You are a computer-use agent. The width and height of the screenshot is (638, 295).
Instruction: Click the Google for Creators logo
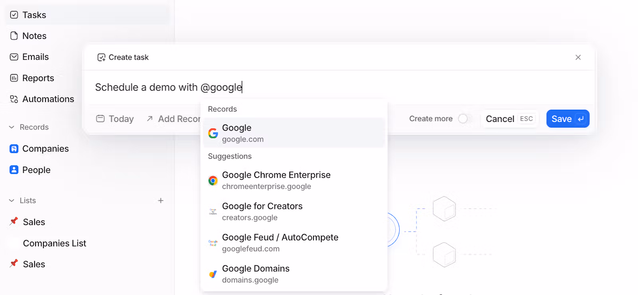(x=213, y=212)
